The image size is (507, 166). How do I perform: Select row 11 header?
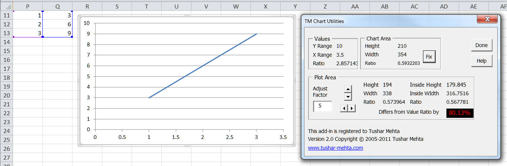6,15
